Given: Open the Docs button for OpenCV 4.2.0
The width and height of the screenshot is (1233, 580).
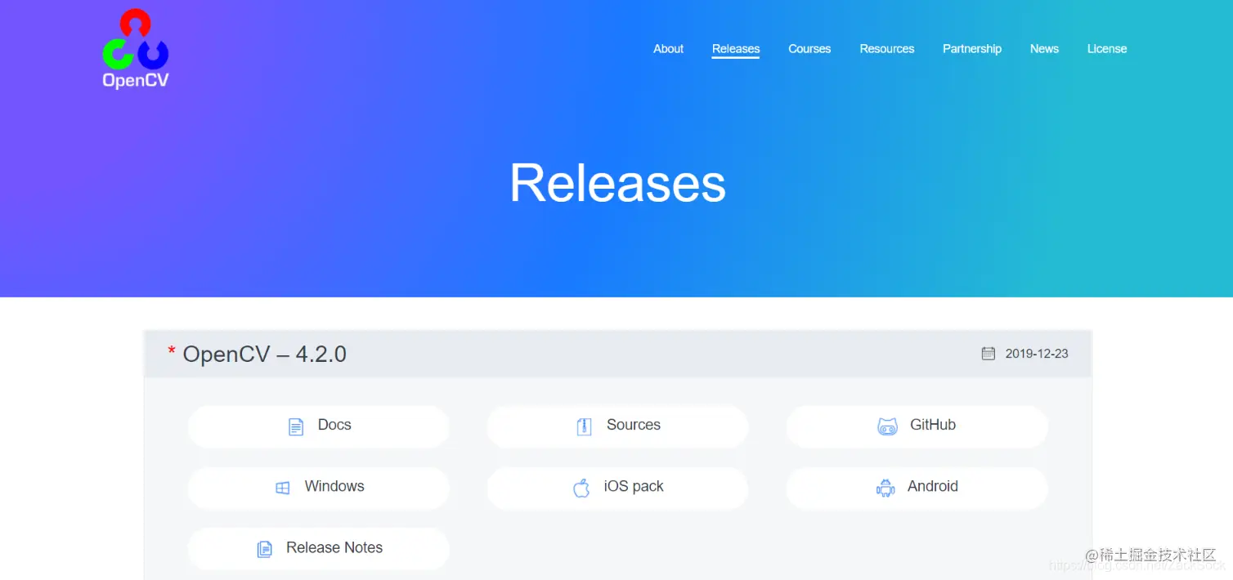Looking at the screenshot, I should pos(319,426).
